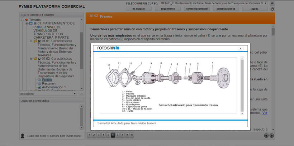Click lesson content scroll down arrow
Viewport: 294px width, 146px height.
(x=273, y=130)
